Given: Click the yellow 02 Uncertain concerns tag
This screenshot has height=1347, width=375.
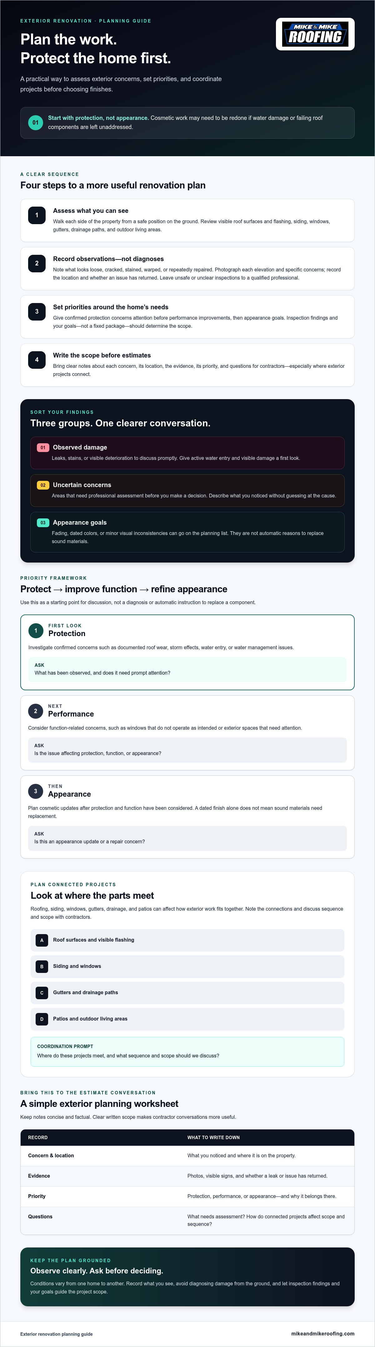Looking at the screenshot, I should coord(43,485).
